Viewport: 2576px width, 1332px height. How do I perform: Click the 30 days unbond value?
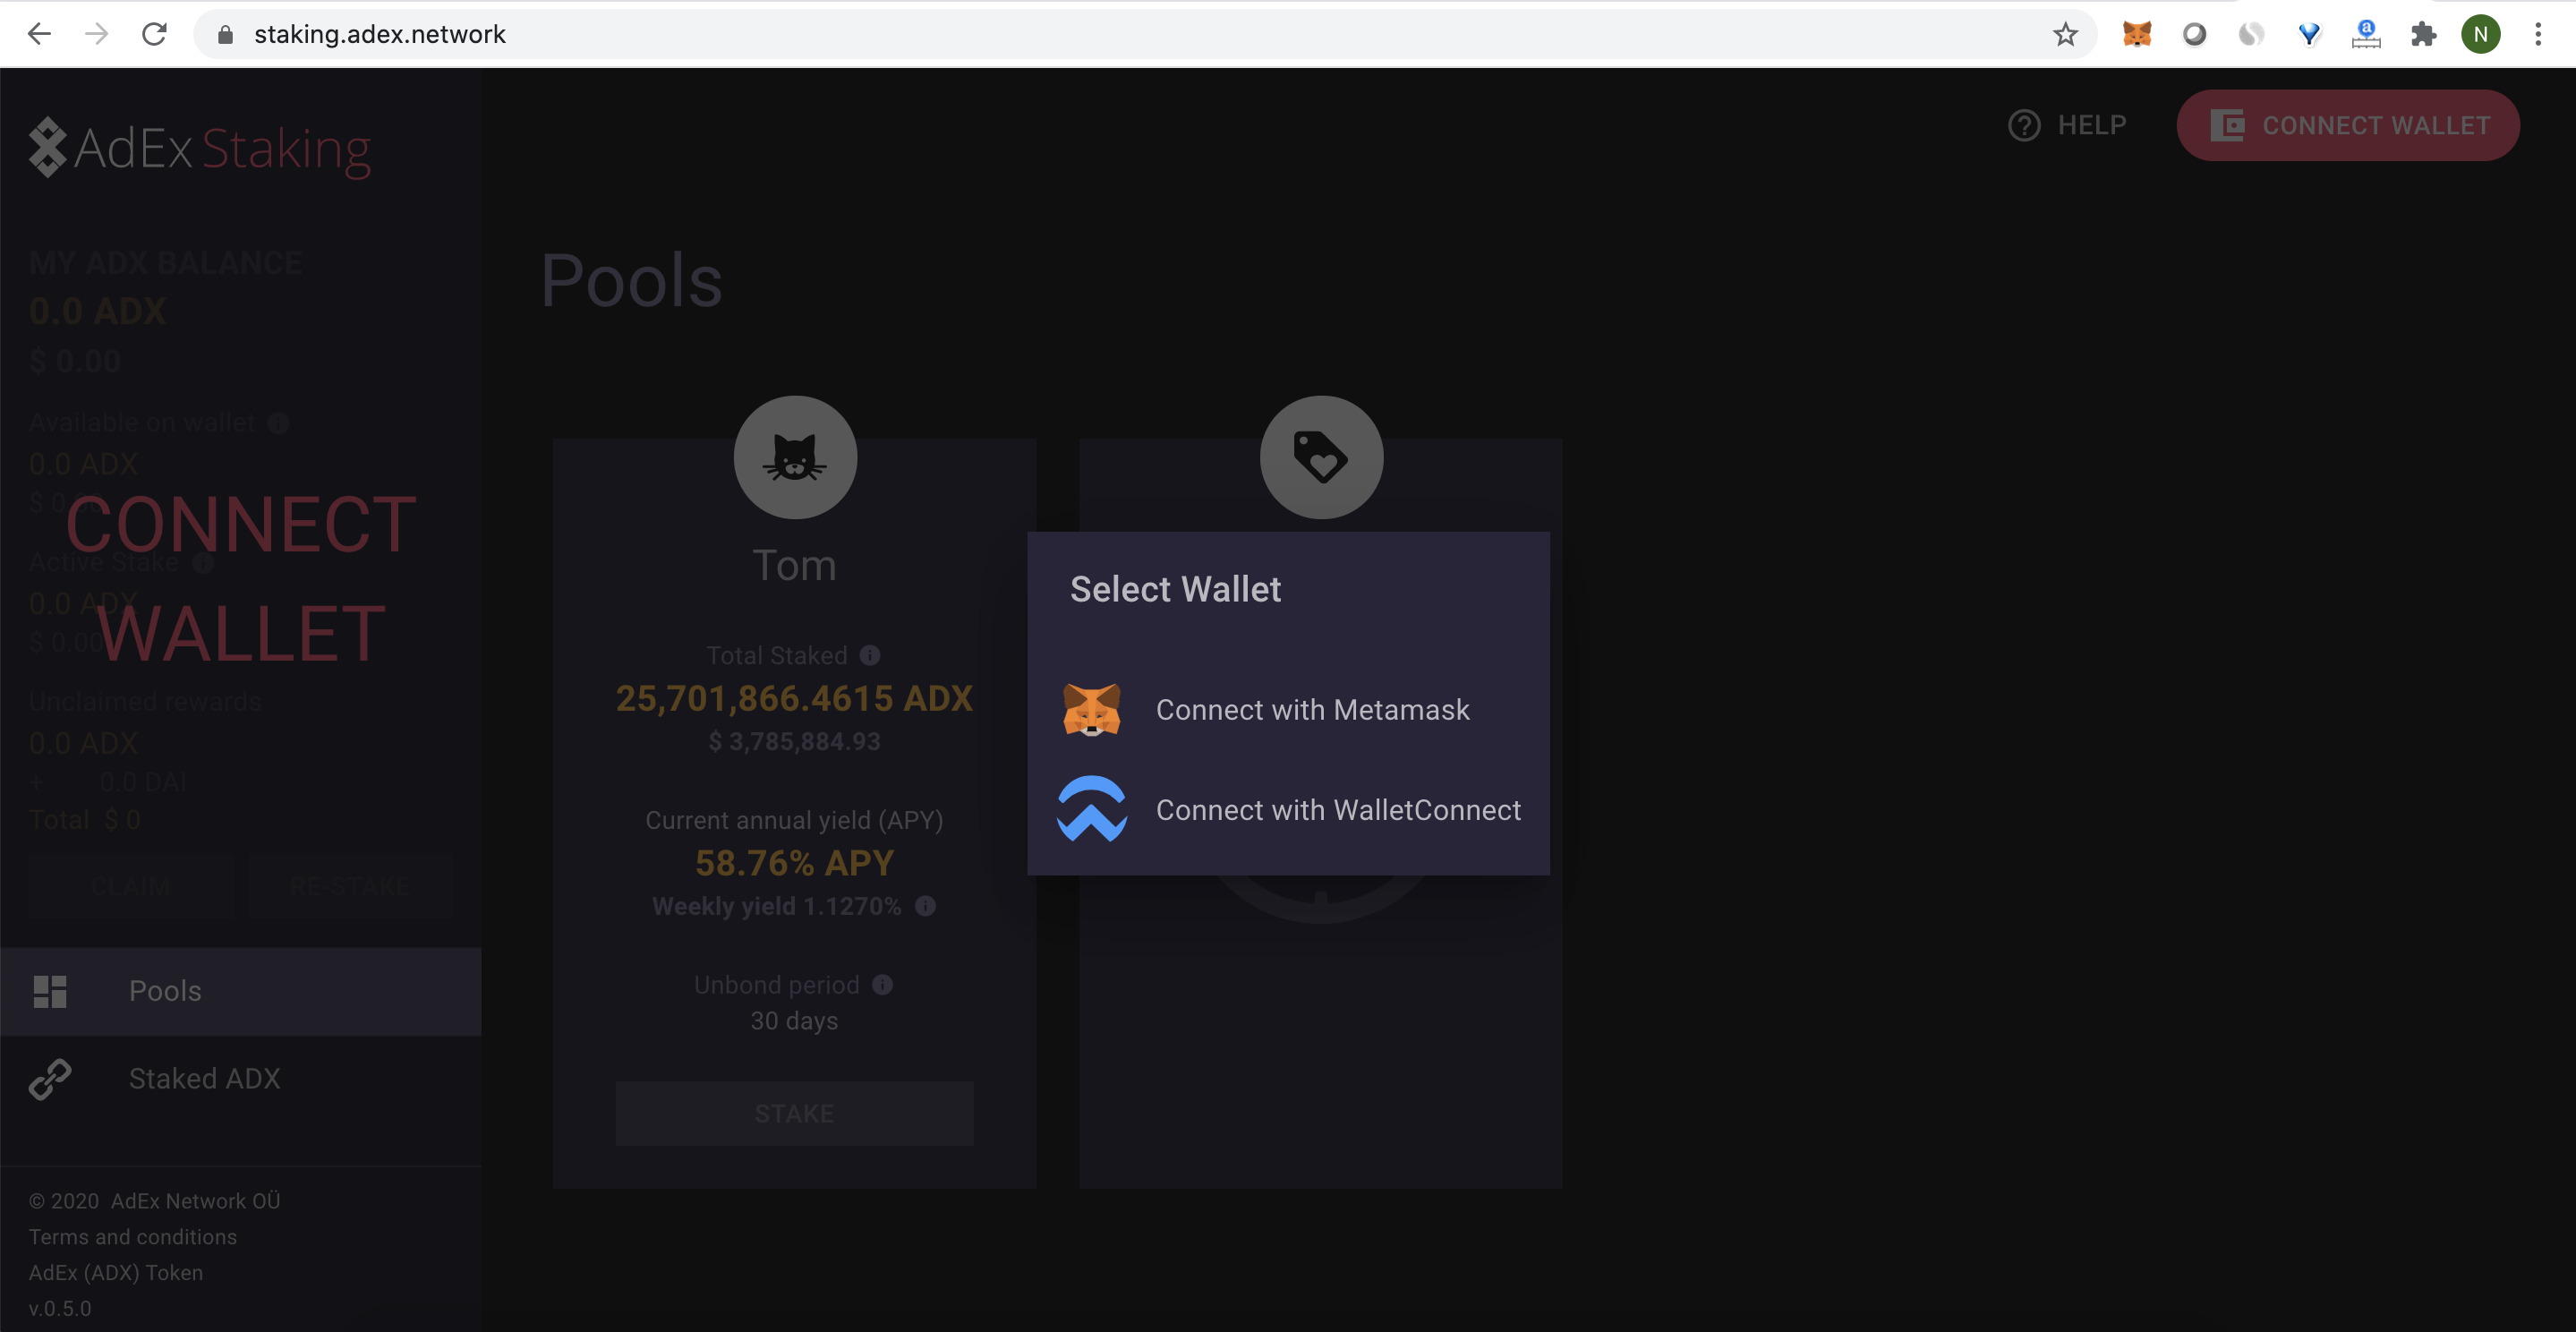794,1021
